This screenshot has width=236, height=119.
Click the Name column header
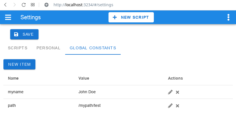click(x=13, y=78)
